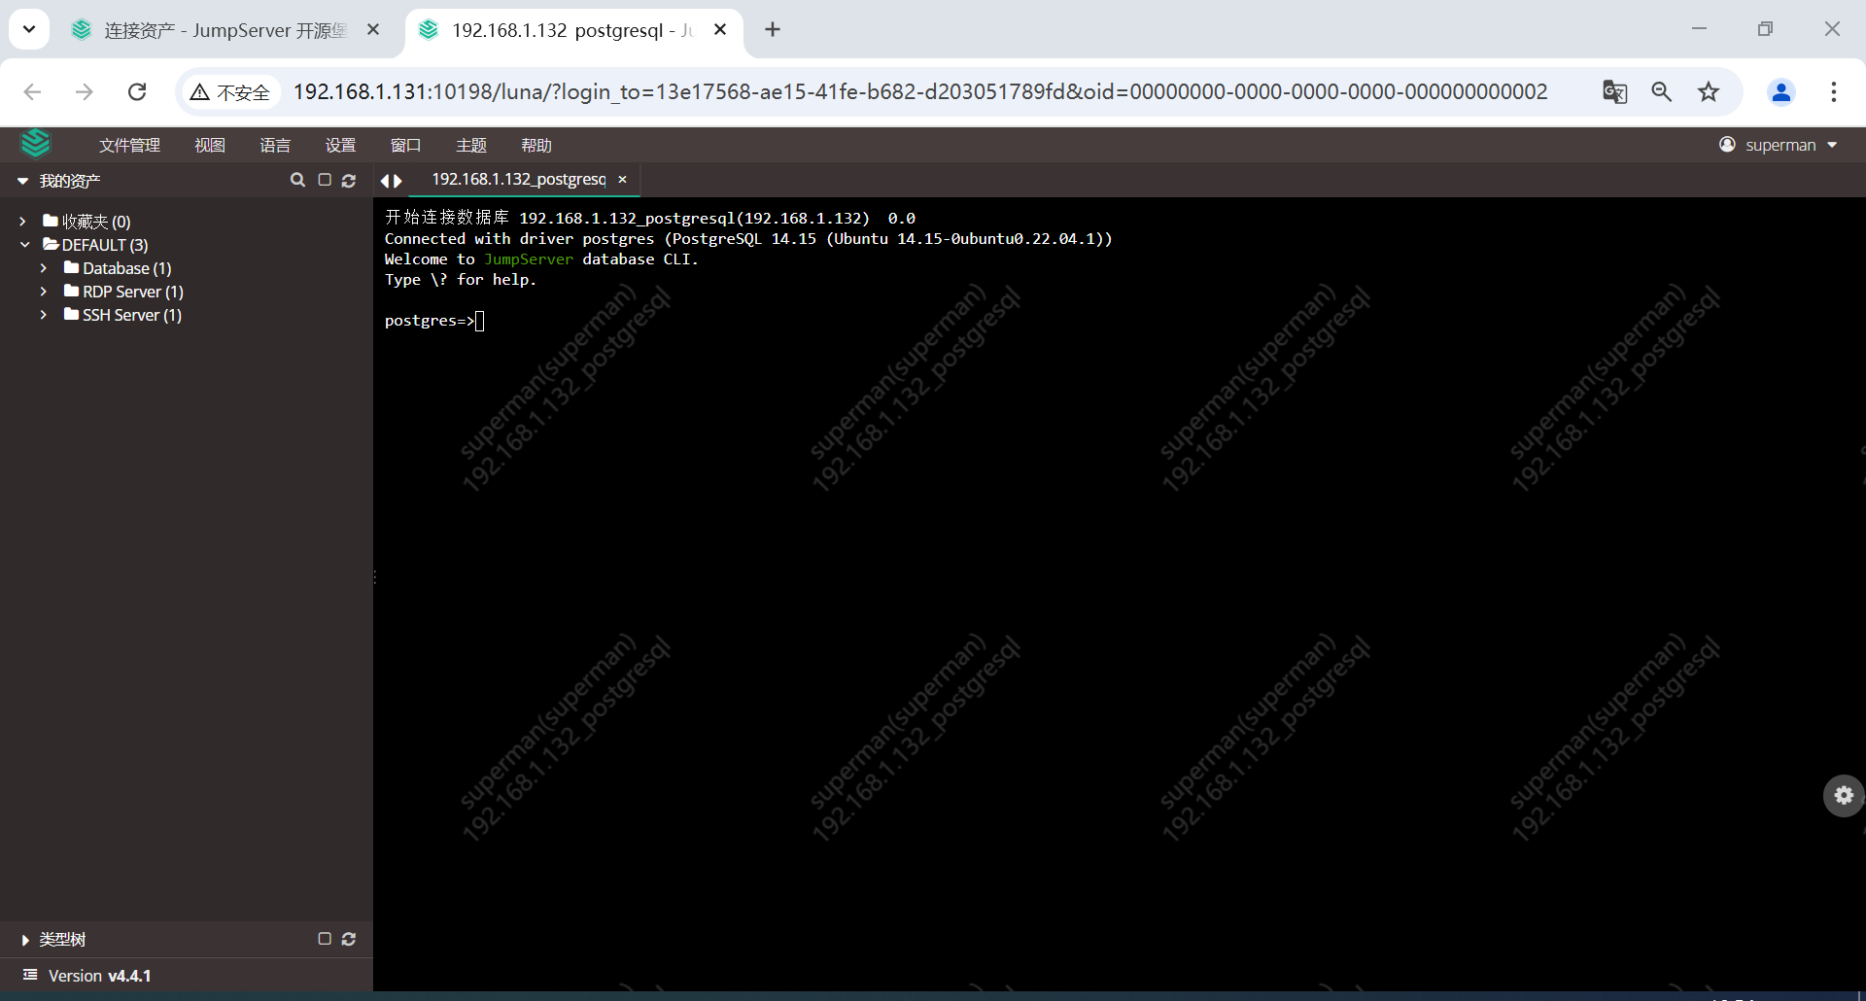The height and width of the screenshot is (1001, 1866).
Task: Open the browser tab search dropdown
Action: point(29,29)
